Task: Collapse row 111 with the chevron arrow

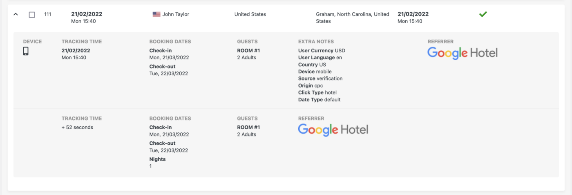Action: 16,14
